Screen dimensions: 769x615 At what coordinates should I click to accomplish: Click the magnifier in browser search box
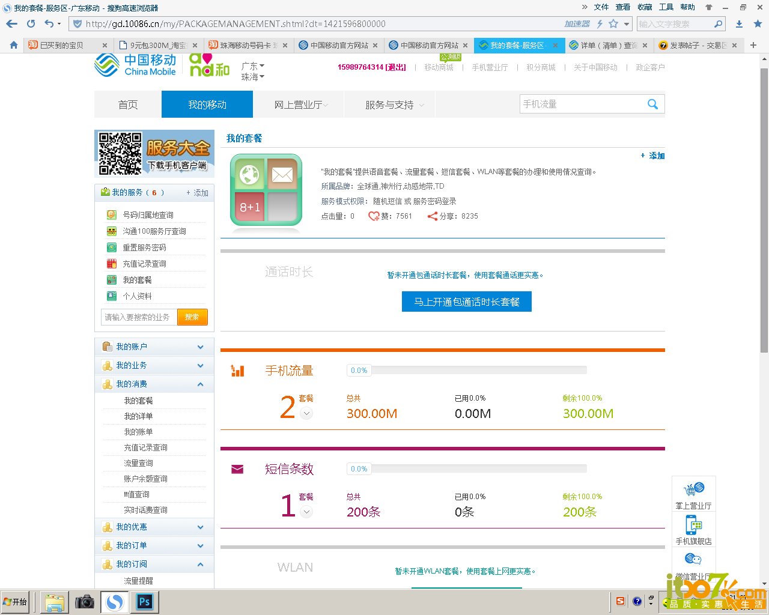tap(718, 24)
